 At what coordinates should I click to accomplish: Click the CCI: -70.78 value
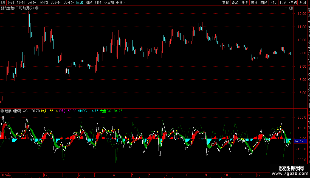(31, 111)
